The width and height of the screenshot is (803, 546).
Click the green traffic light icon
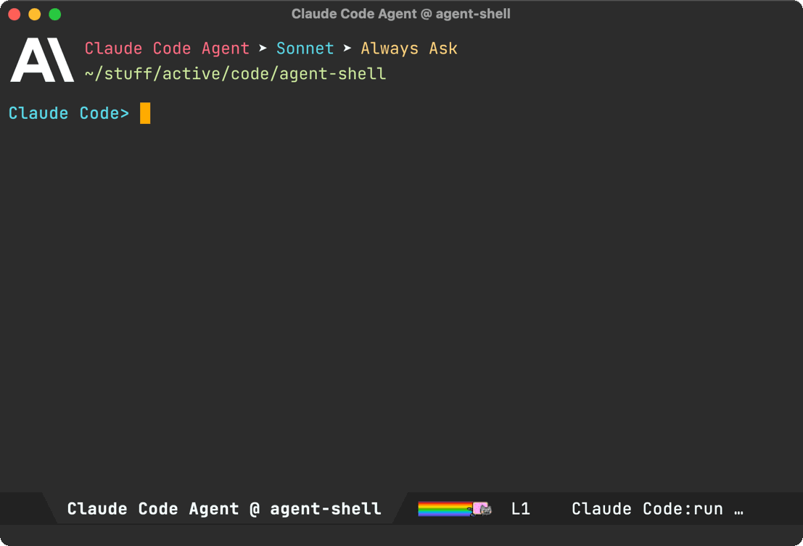[54, 13]
